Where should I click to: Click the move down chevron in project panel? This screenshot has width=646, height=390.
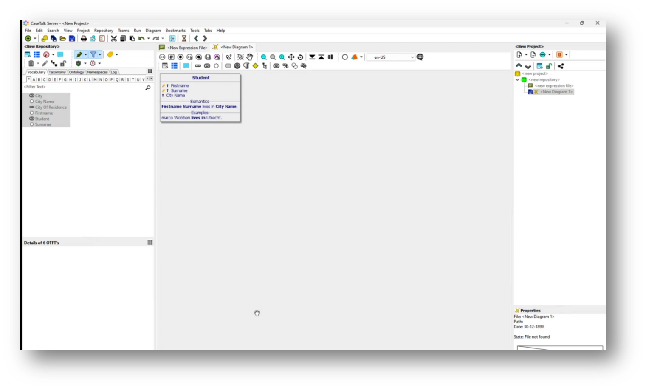pyautogui.click(x=528, y=66)
